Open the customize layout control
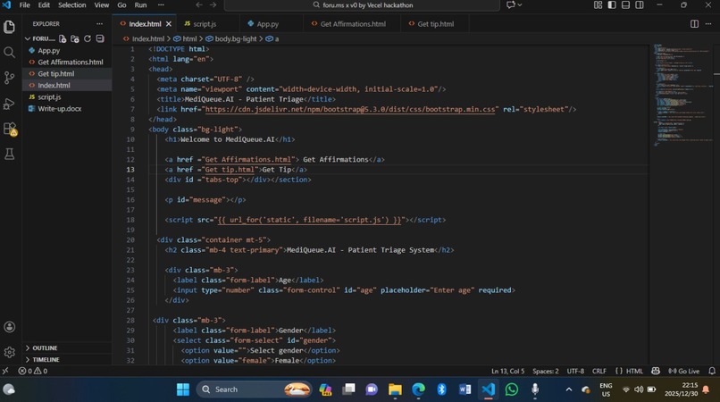 (598, 5)
